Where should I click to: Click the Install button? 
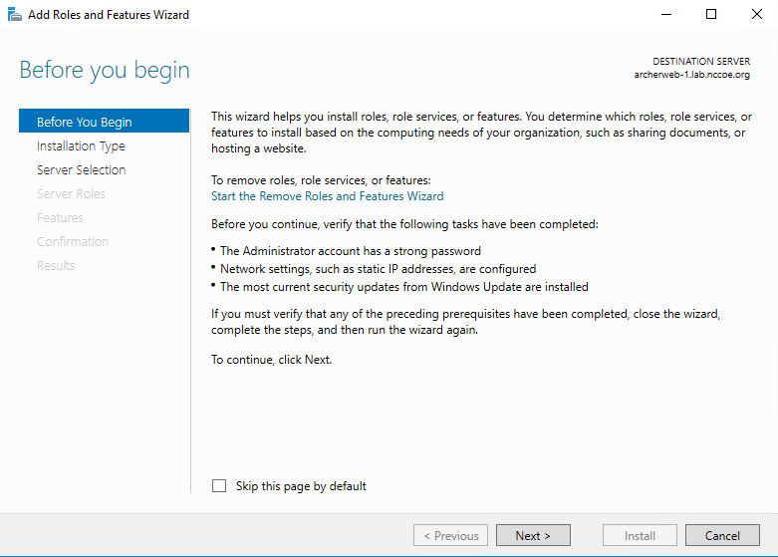pyautogui.click(x=641, y=535)
